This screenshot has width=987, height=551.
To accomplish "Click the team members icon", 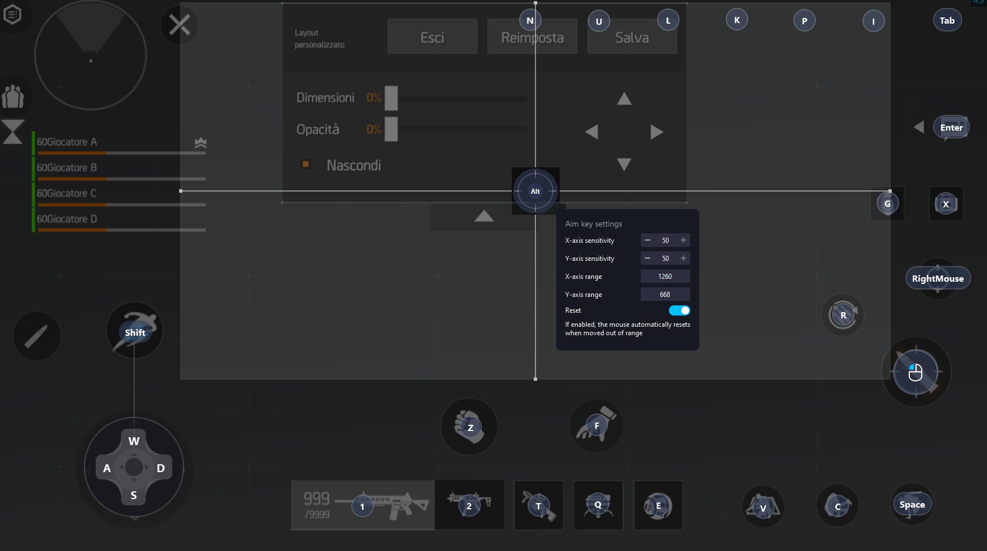I will click(x=12, y=97).
